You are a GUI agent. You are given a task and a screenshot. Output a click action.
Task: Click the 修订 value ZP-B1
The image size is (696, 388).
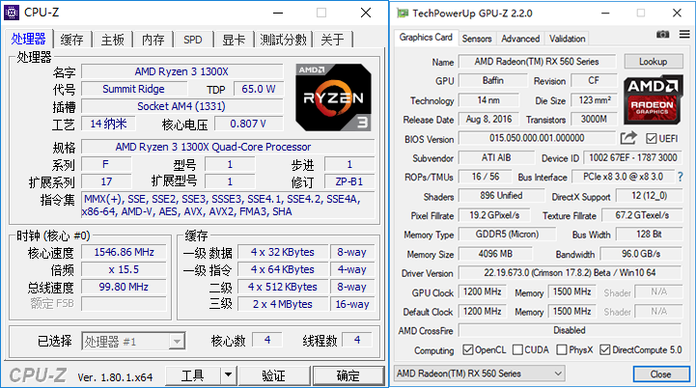click(349, 181)
